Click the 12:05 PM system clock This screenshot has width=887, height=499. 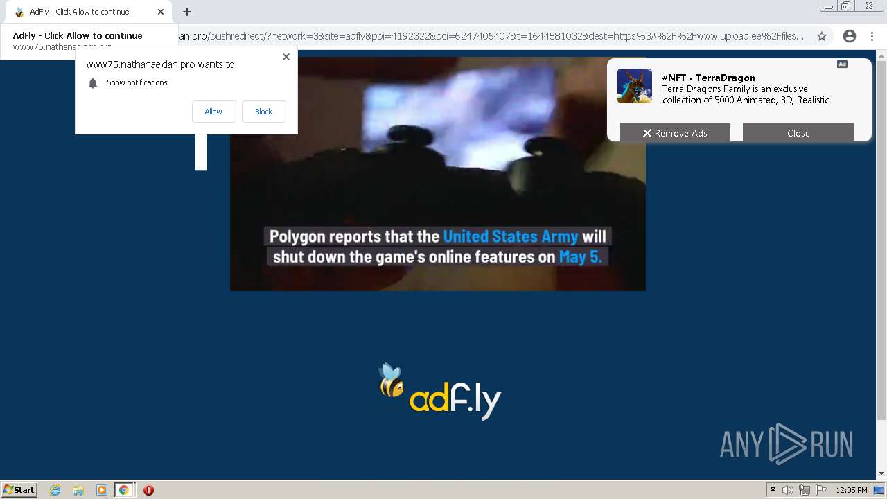tap(852, 490)
